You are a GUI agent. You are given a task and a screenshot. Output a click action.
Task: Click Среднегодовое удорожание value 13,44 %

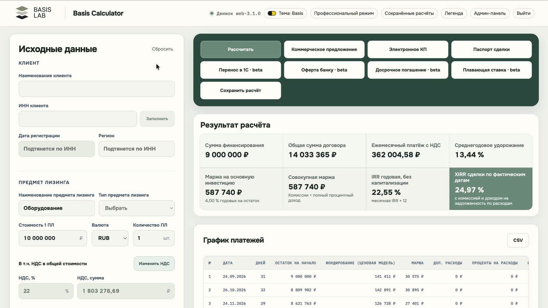point(469,155)
